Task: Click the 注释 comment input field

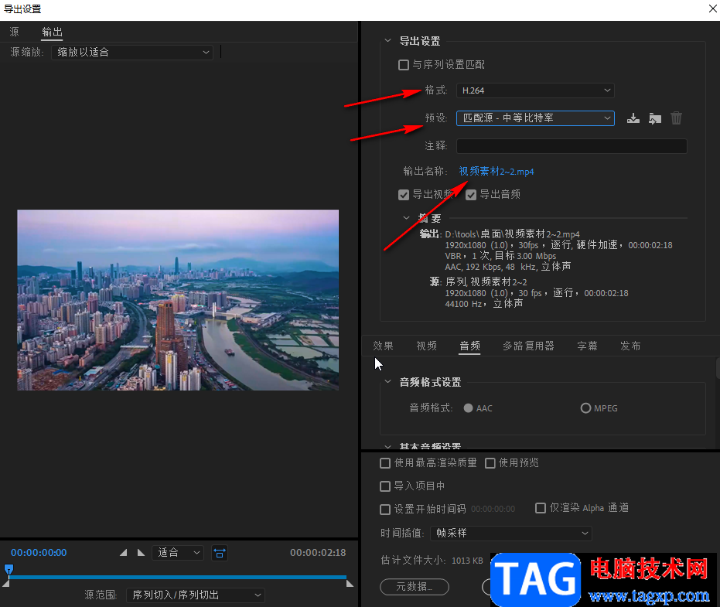Action: coord(572,146)
